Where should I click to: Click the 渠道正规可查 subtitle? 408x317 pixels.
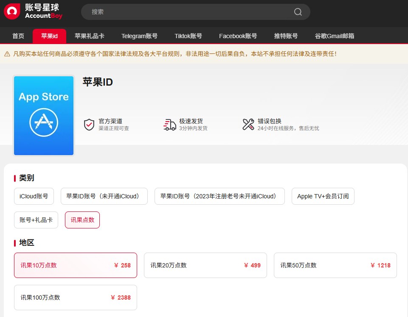tap(114, 128)
